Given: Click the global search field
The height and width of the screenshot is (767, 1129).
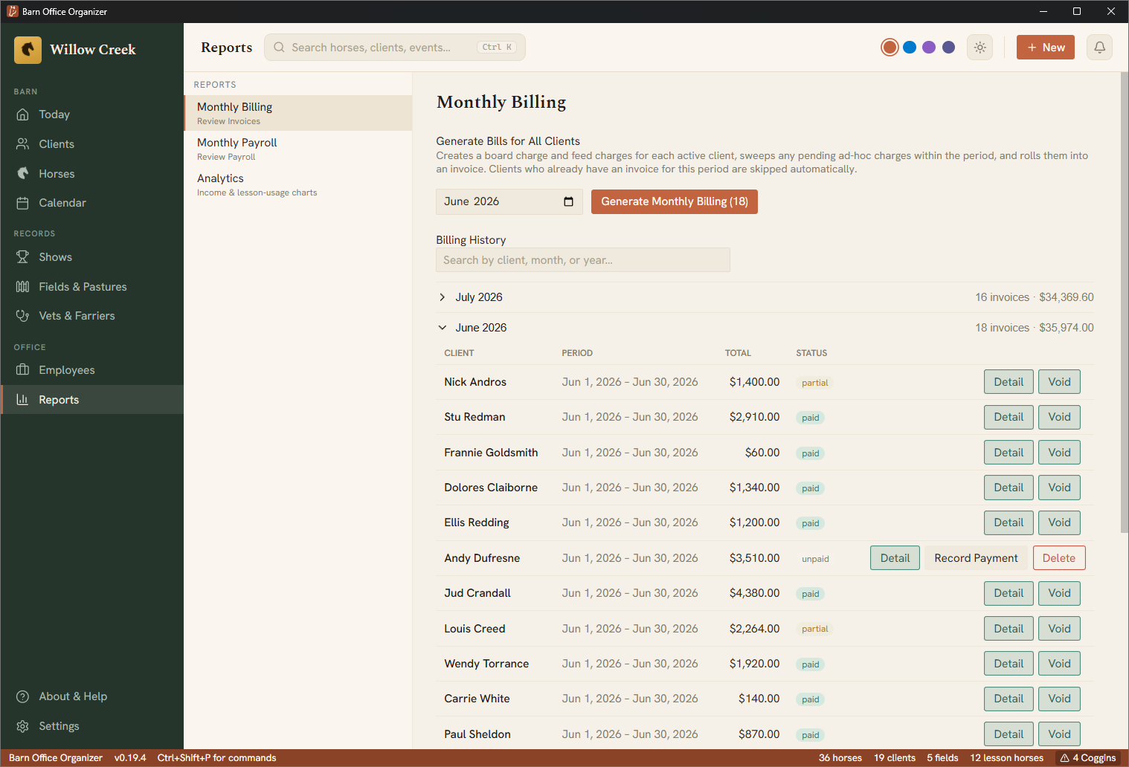Looking at the screenshot, I should (395, 48).
